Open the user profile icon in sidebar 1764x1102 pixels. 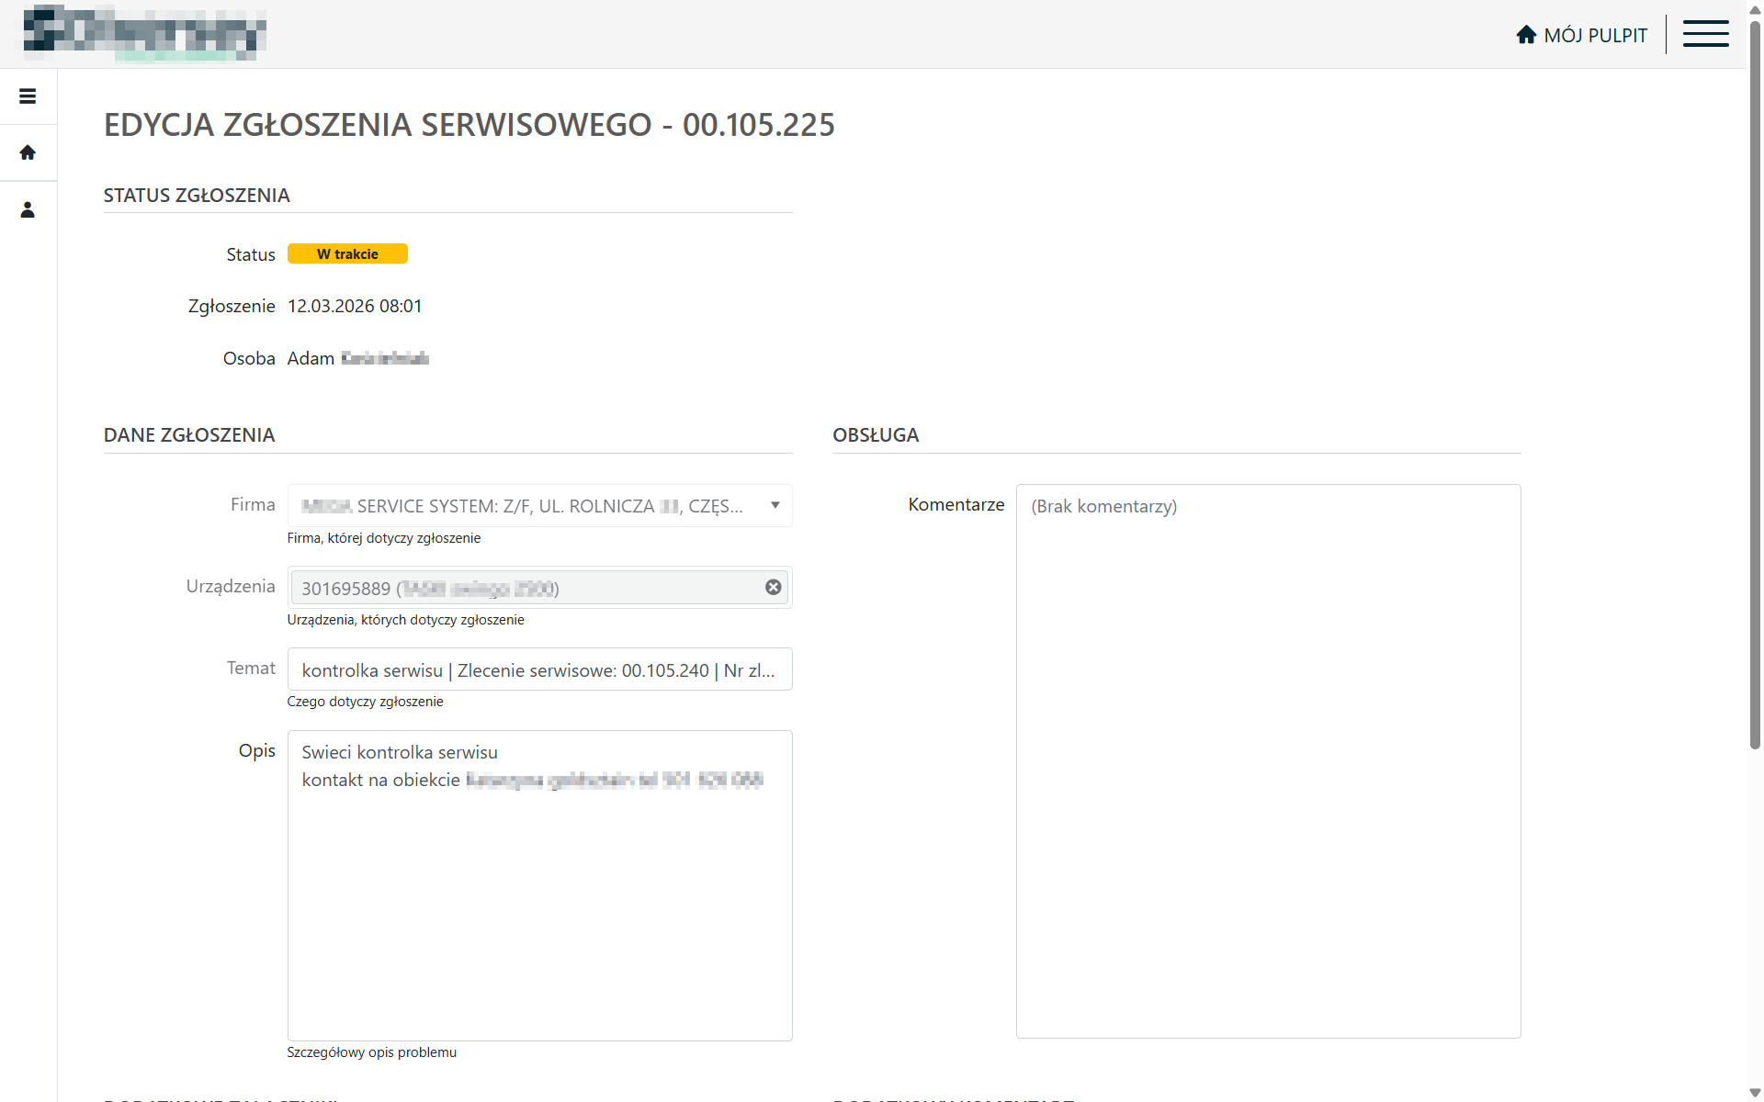click(28, 210)
